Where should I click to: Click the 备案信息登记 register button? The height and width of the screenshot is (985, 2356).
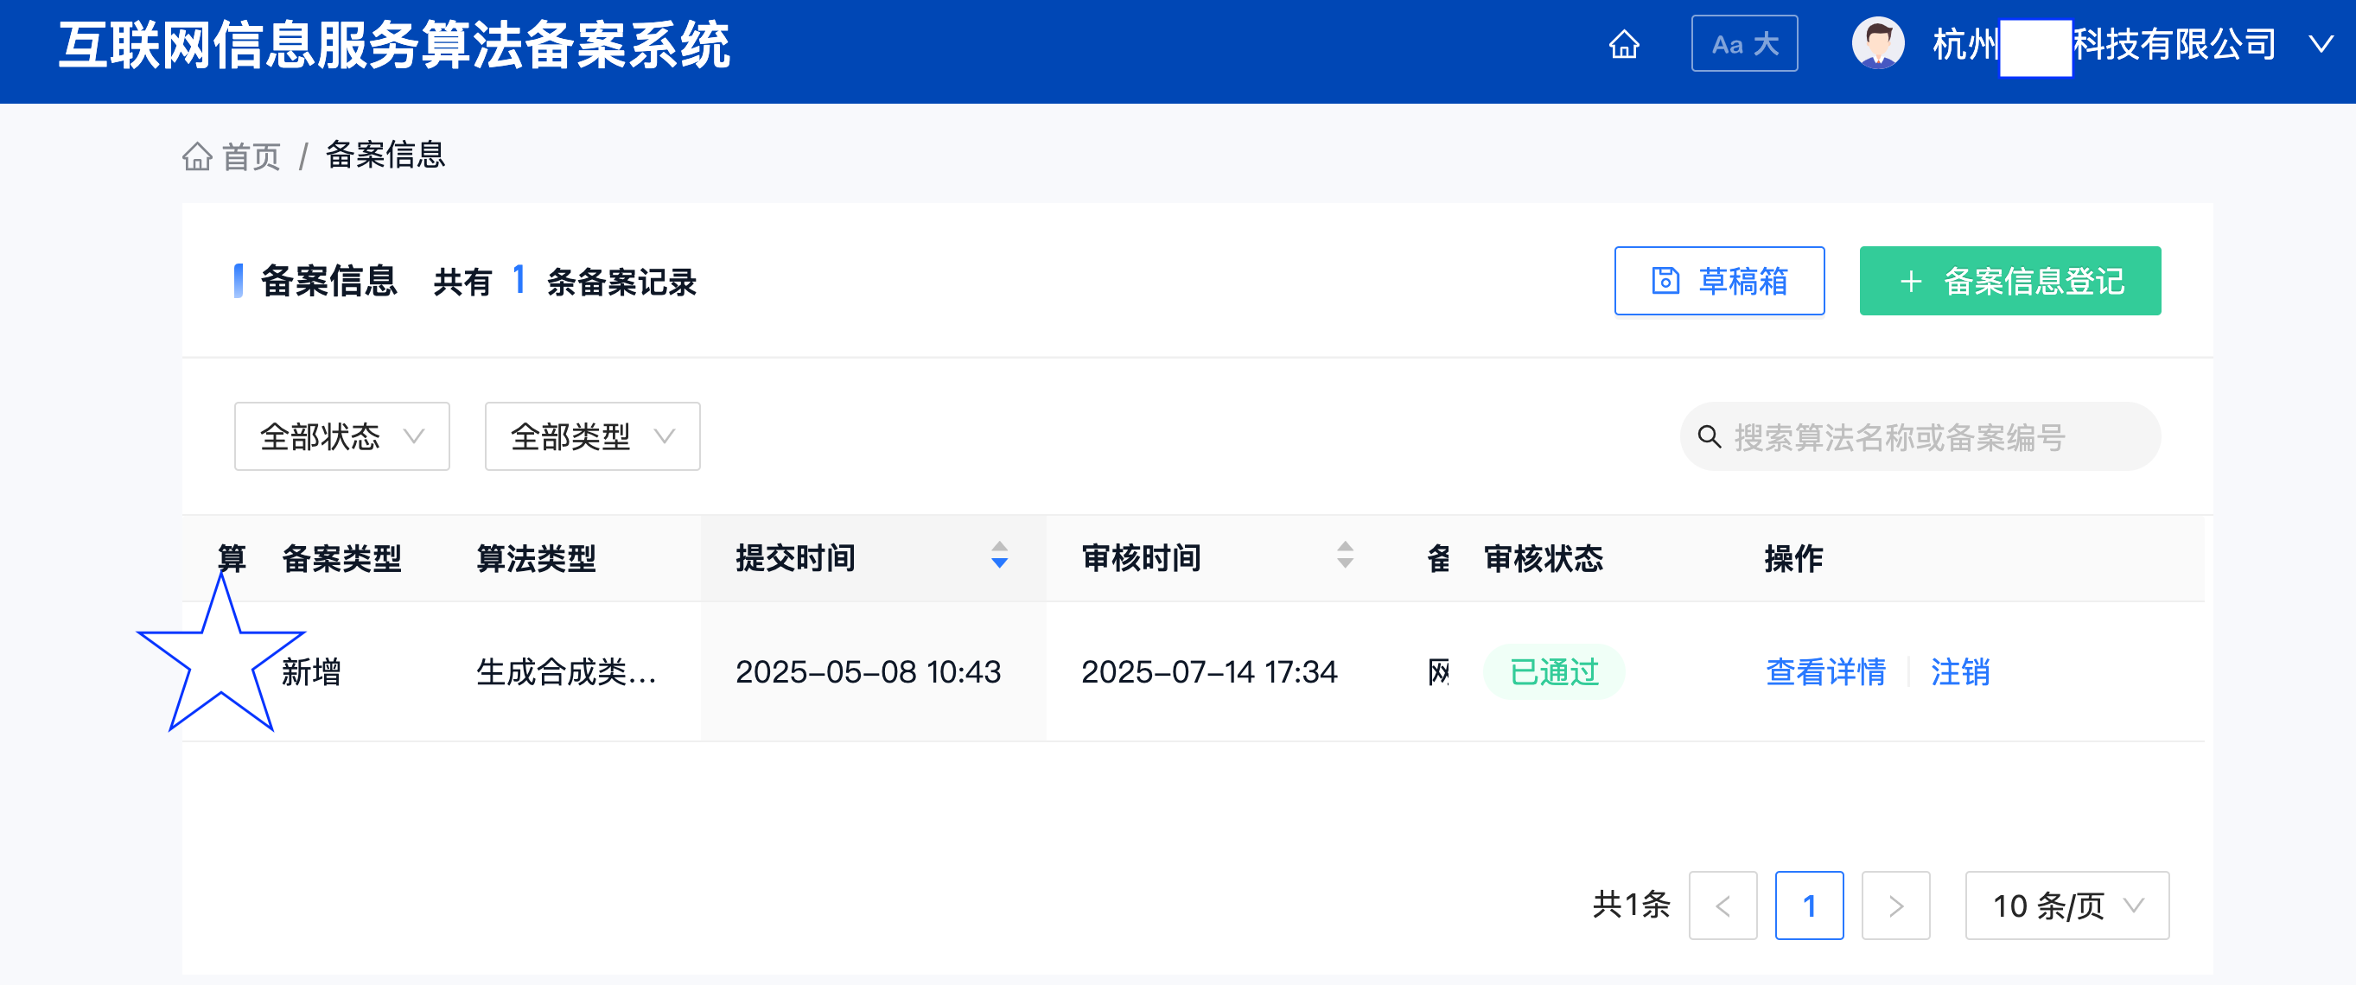click(2009, 281)
